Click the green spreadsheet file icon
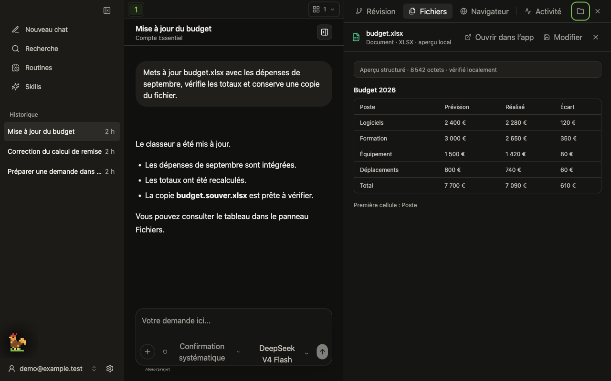Viewport: 611px width, 381px height. click(356, 37)
